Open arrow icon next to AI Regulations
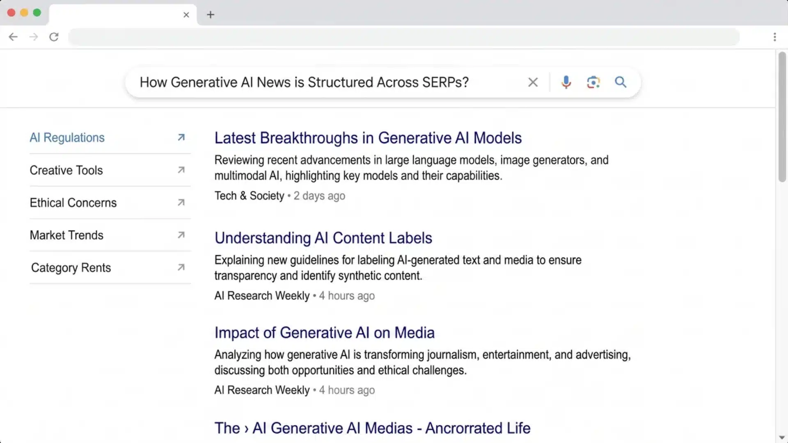This screenshot has width=788, height=443. pos(181,137)
